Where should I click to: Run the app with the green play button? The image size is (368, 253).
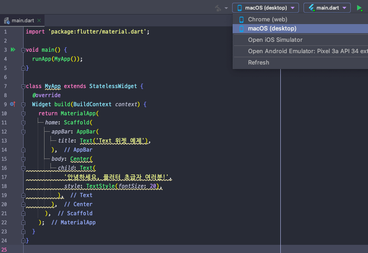click(359, 8)
